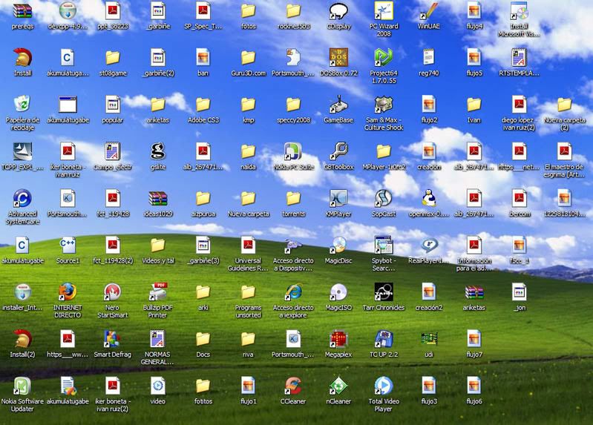Launch DOSBox 0.72 shortcut
The image size is (593, 425).
point(338,57)
